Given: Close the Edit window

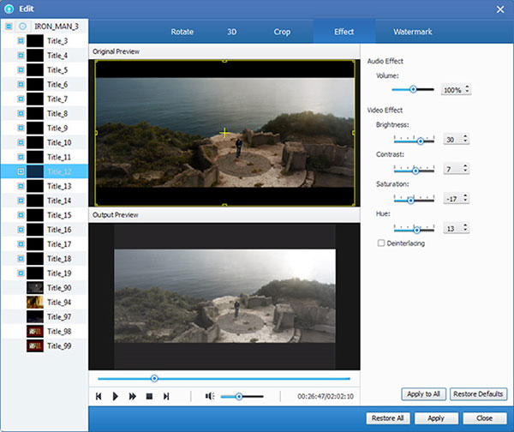Looking at the screenshot, I should pyautogui.click(x=500, y=9).
